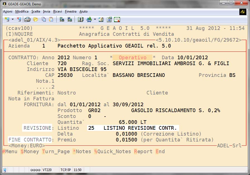The image size is (250, 175).
Task: Click the font size AA icon
Action: (x=89, y=20)
